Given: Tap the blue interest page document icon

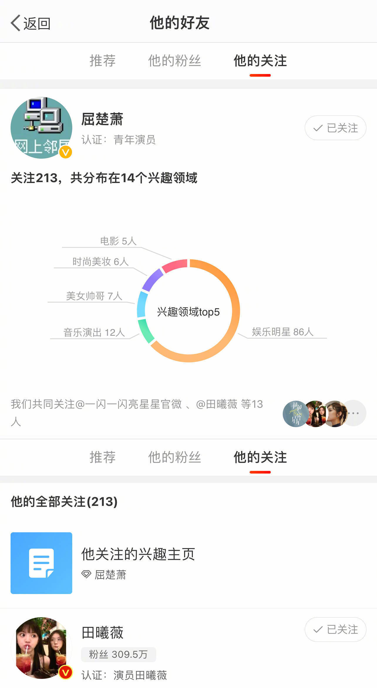Looking at the screenshot, I should click(x=41, y=563).
